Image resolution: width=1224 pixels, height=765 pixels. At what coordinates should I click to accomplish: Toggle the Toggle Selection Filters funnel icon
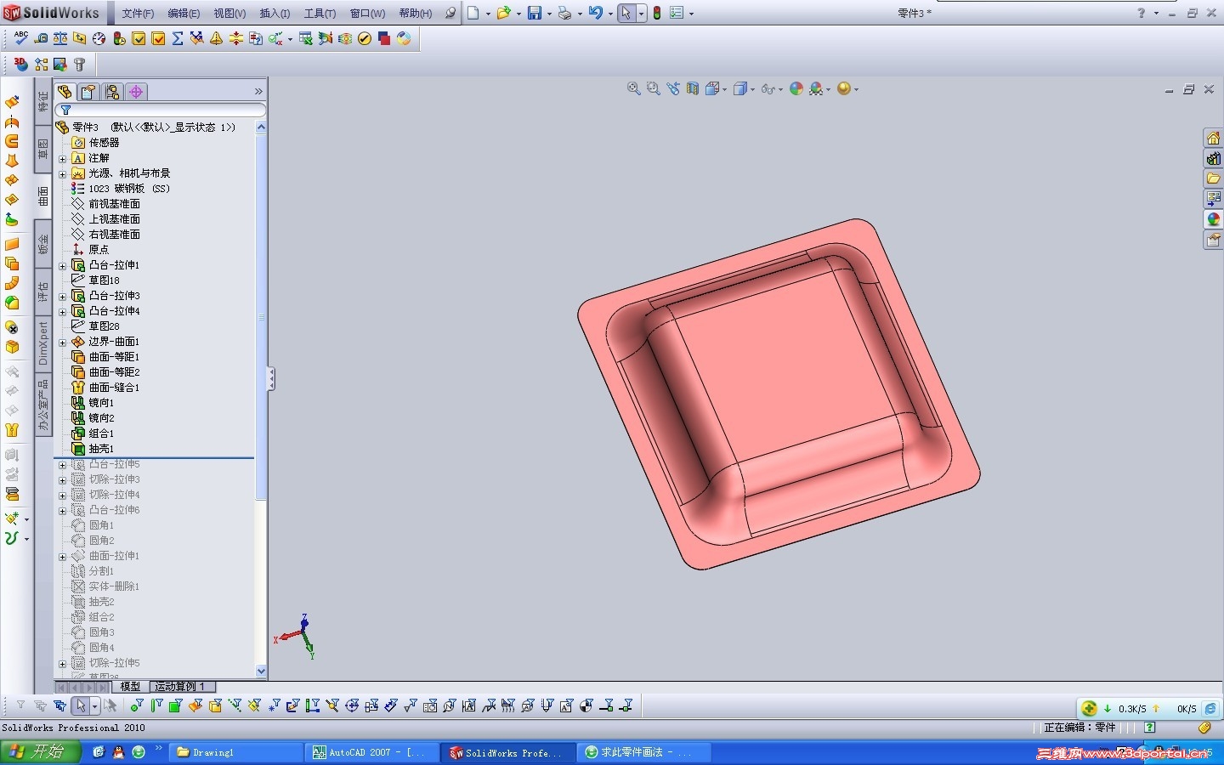coord(20,705)
